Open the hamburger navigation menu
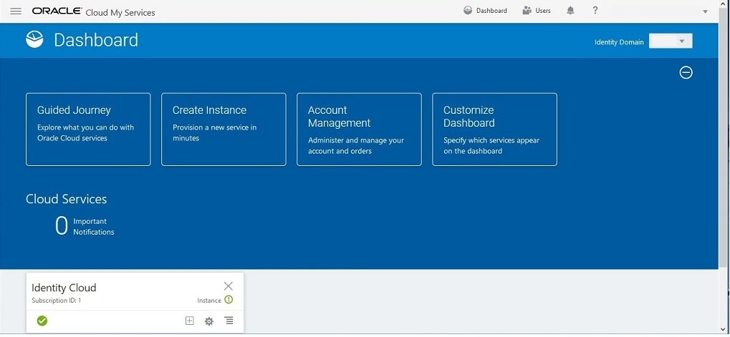The height and width of the screenshot is (337, 730). [15, 11]
